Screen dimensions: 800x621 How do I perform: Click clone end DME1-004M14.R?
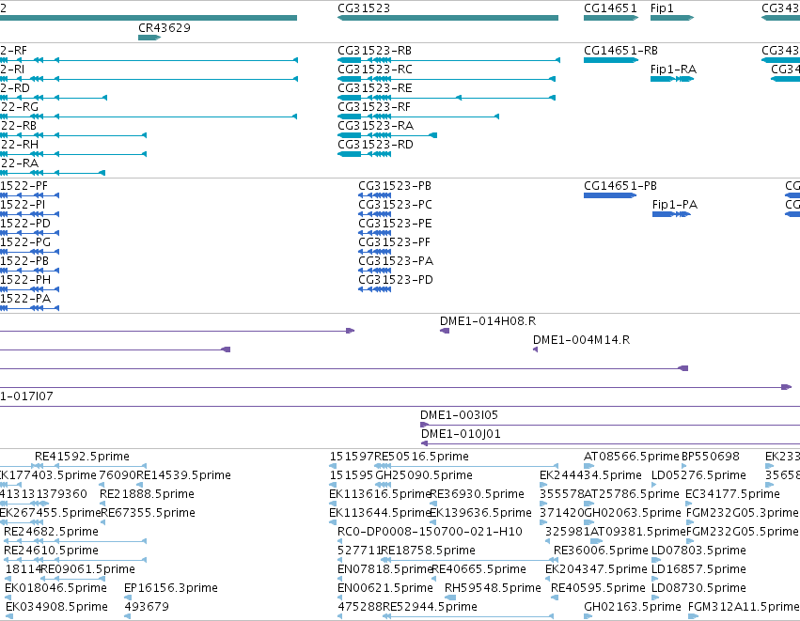tap(535, 349)
